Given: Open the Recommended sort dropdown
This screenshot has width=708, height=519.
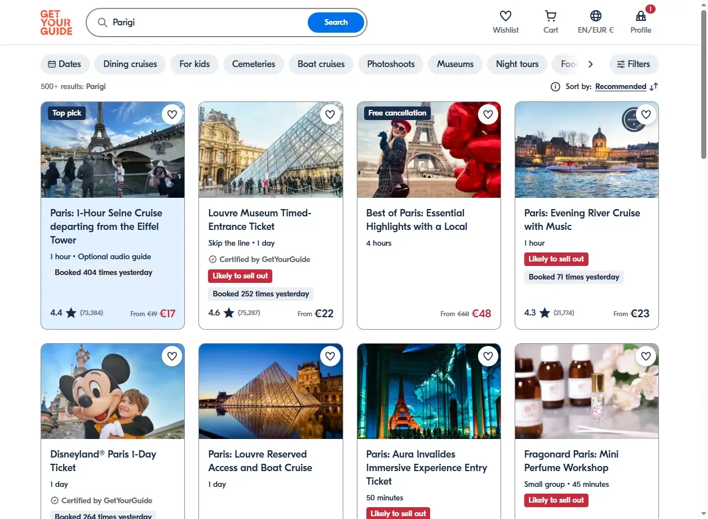Looking at the screenshot, I should [621, 87].
